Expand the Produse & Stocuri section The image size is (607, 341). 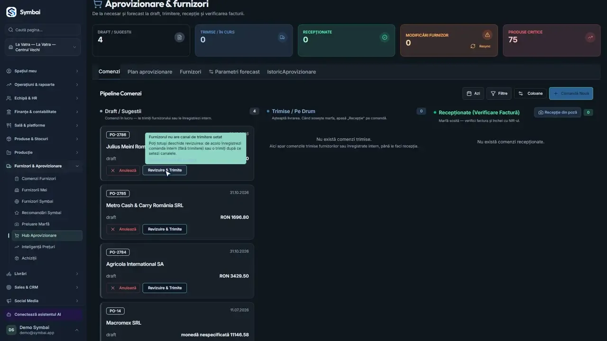pyautogui.click(x=43, y=139)
